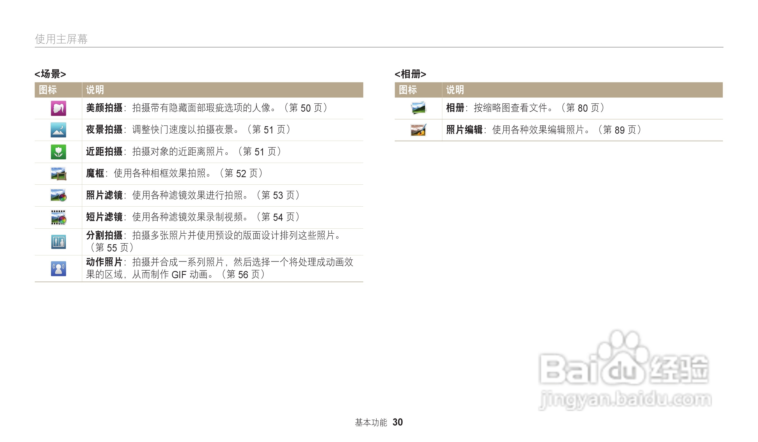Click the 照片编辑 bold label text
758x442 pixels.
[x=464, y=130]
